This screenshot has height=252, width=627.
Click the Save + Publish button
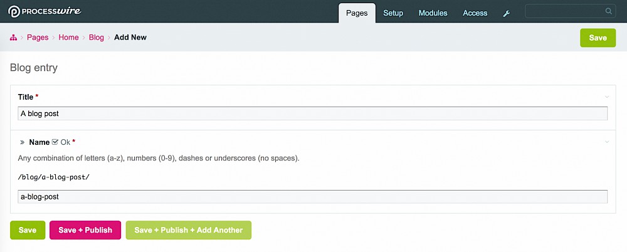(x=85, y=230)
